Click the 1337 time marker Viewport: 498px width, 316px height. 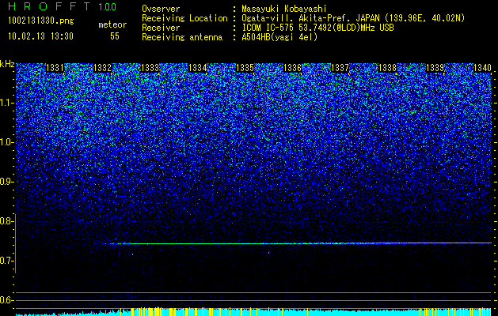pyautogui.click(x=340, y=68)
